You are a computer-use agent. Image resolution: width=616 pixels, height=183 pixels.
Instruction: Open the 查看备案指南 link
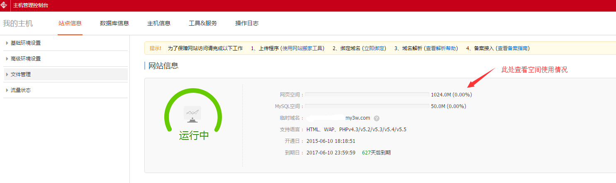[513, 48]
